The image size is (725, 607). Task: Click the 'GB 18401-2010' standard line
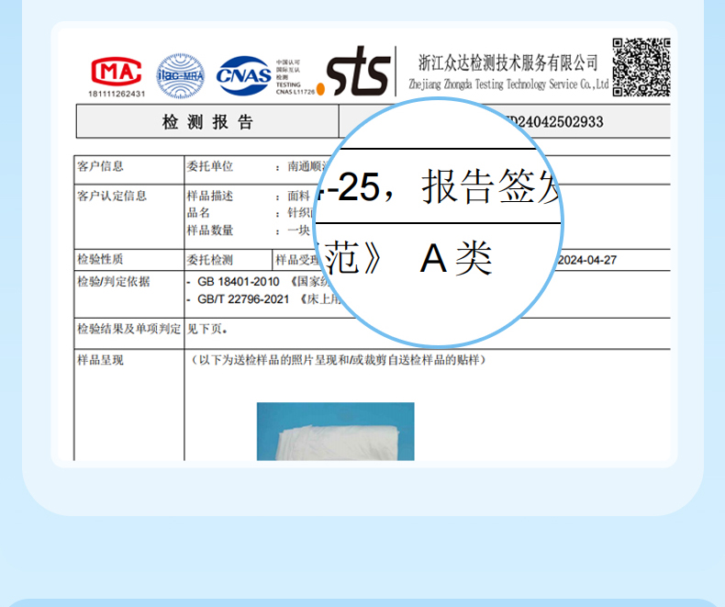(243, 282)
